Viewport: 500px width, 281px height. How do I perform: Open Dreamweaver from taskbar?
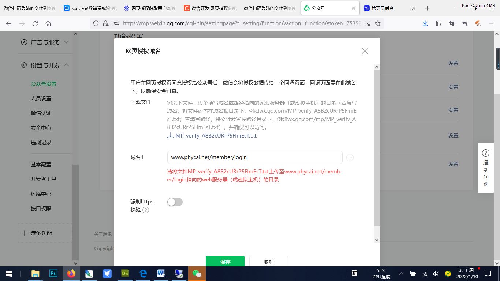click(x=125, y=274)
